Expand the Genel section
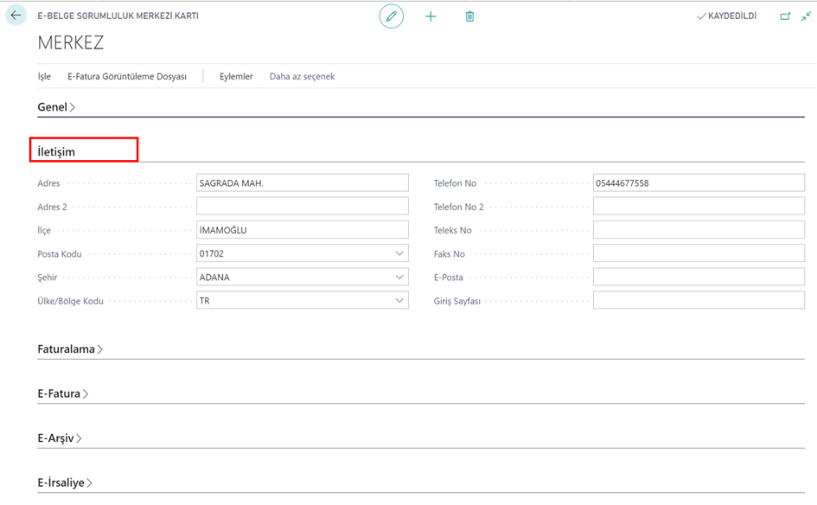Image resolution: width=817 pixels, height=505 pixels. pos(56,107)
